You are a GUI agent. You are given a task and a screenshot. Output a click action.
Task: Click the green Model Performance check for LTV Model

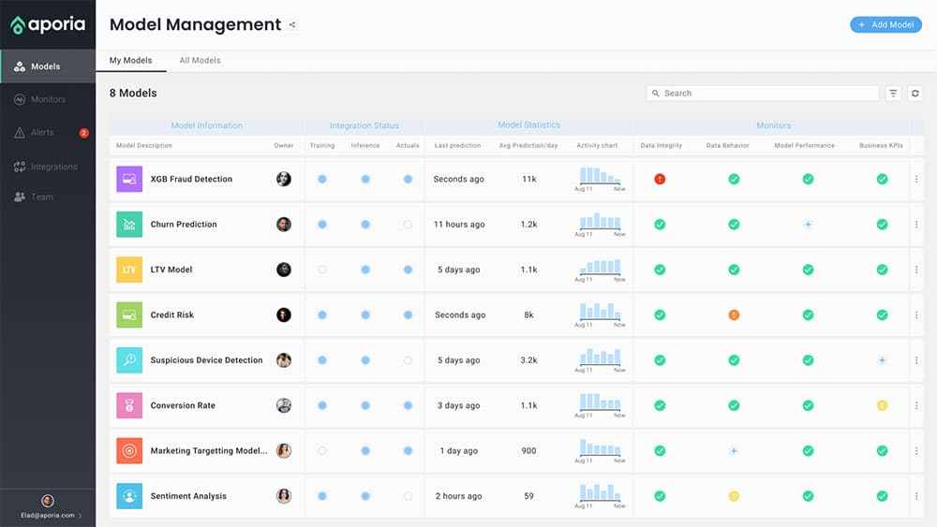(808, 270)
